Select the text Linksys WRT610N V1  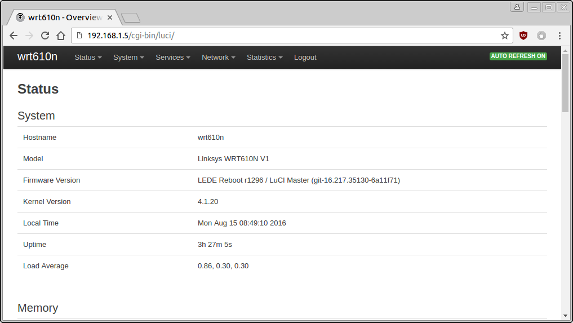(x=233, y=159)
